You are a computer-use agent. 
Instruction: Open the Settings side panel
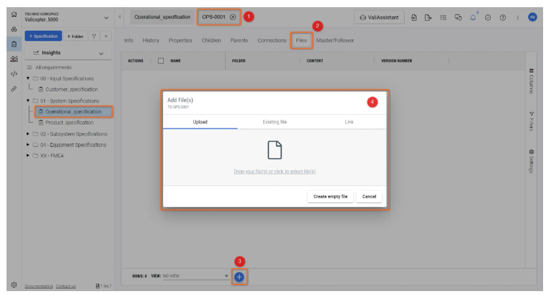(x=531, y=161)
